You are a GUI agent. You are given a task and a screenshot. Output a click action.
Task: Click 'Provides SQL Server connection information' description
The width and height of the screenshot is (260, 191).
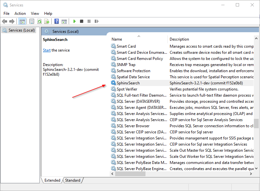click(x=212, y=126)
